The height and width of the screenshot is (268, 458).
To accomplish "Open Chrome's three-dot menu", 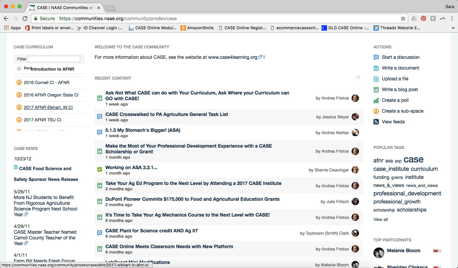I will 452,18.
